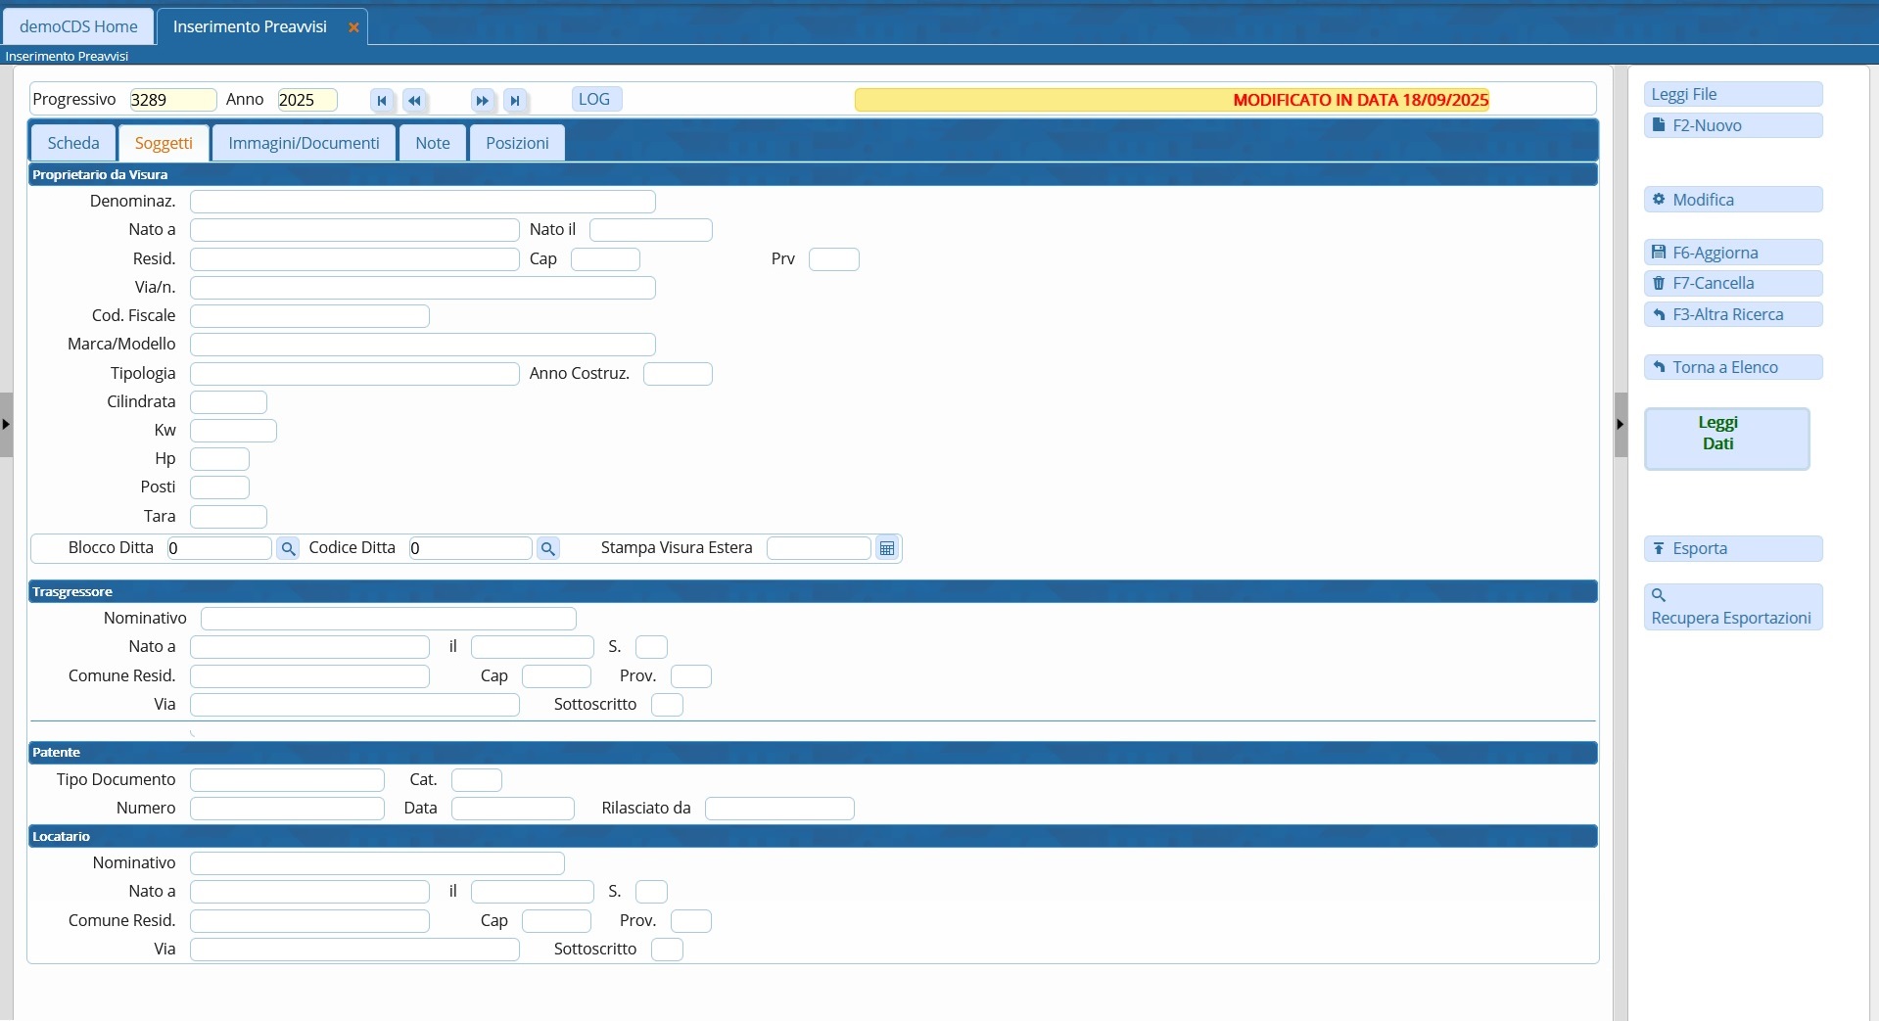Focus the Codice Ditta field
Screen dimensions: 1879x1021
coord(470,548)
